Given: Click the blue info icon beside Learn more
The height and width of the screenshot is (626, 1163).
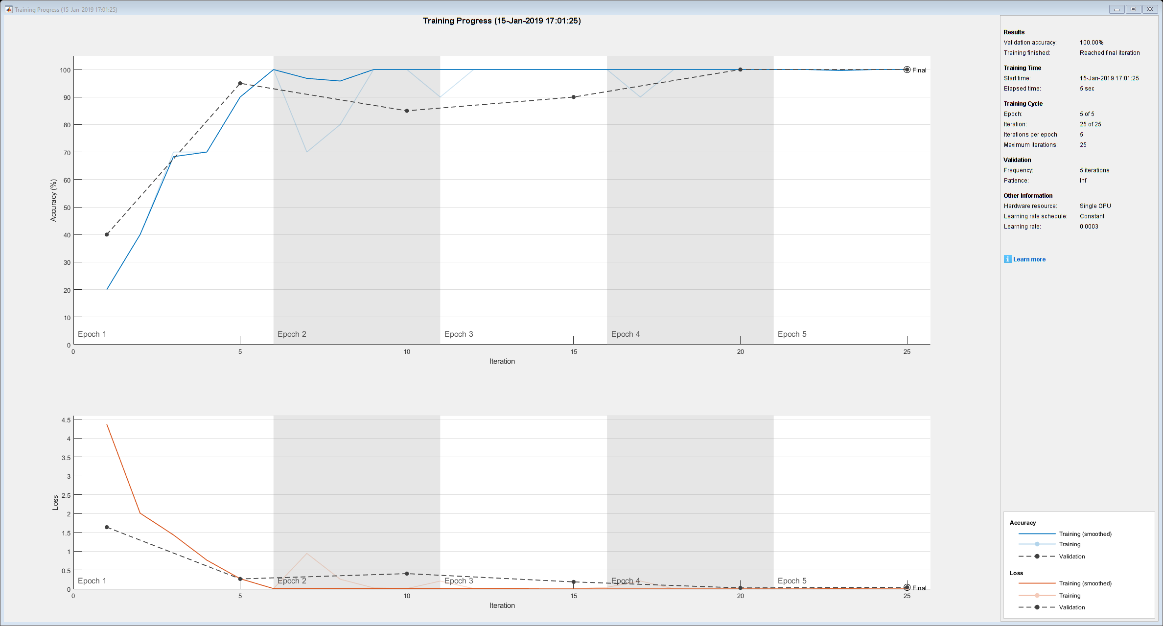Looking at the screenshot, I should pos(1007,259).
